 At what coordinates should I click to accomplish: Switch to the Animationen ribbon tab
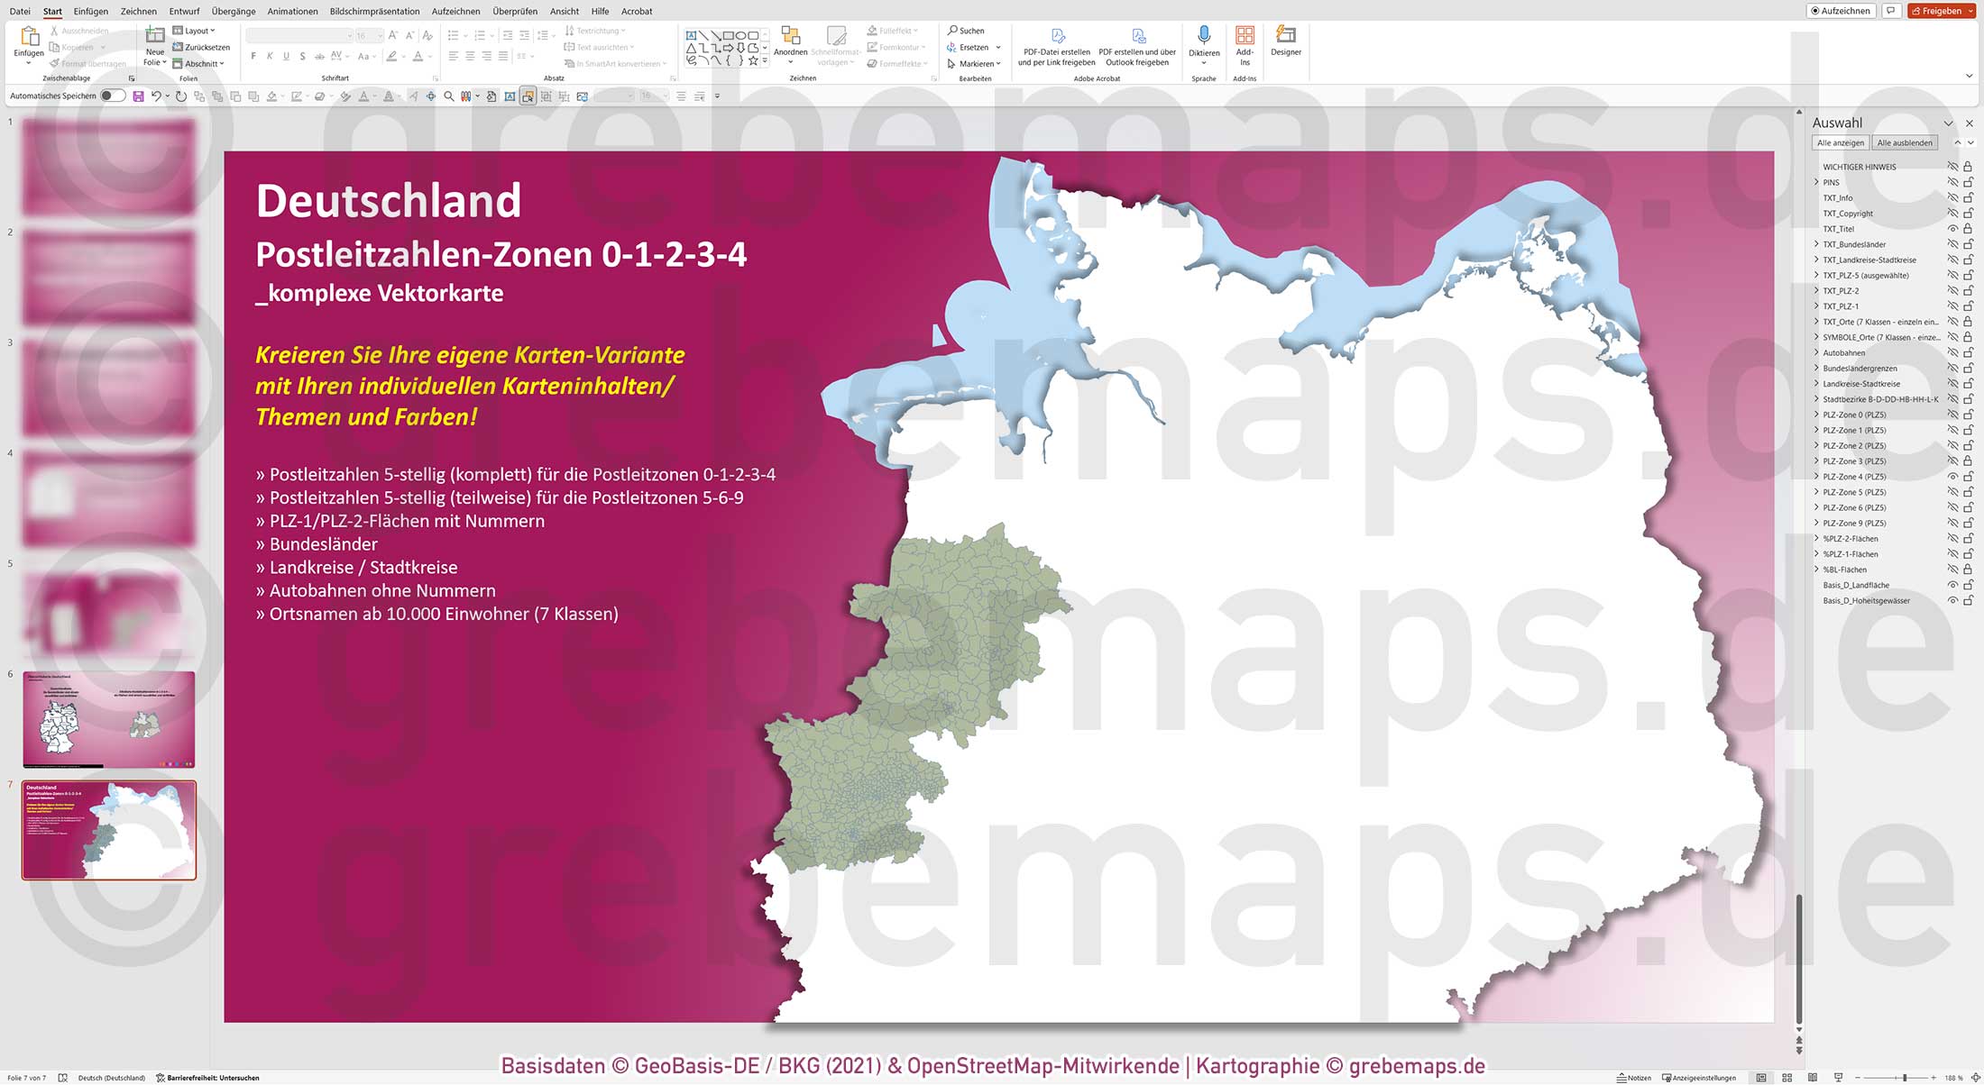click(293, 11)
